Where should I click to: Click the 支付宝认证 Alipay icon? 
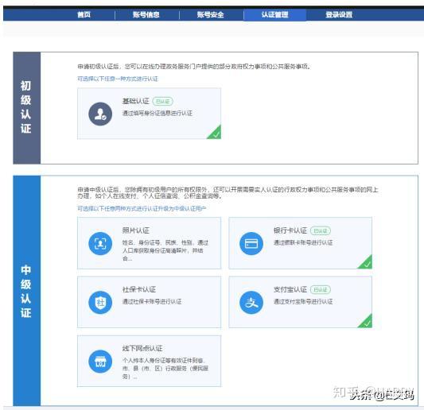click(251, 302)
